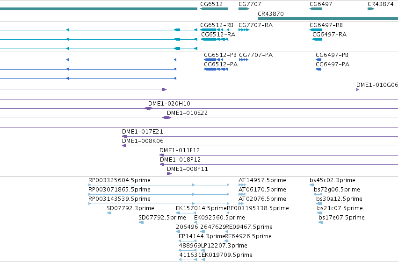This screenshot has width=398, height=262.
Task: Select EST EP14144.3prime
Action: point(202,236)
